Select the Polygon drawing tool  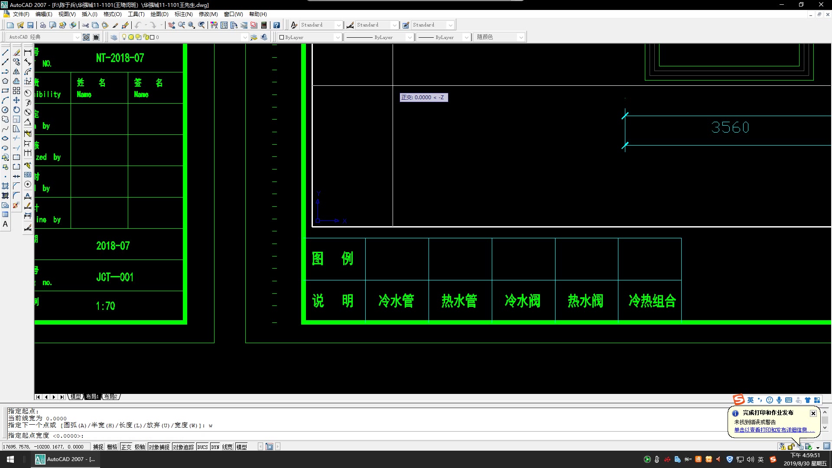5,81
